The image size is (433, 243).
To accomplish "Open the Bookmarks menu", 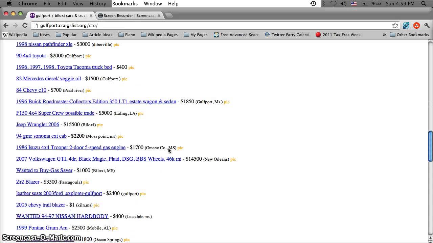I will point(125,4).
